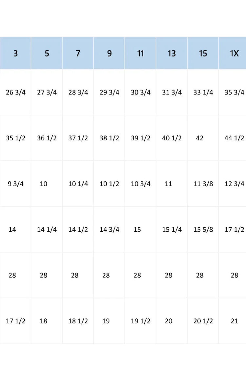Click the 9 3/4 cell

tap(15, 184)
